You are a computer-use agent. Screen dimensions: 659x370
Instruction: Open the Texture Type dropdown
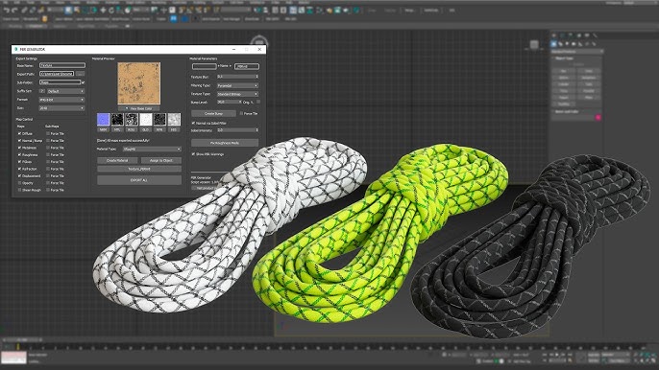[x=237, y=94]
